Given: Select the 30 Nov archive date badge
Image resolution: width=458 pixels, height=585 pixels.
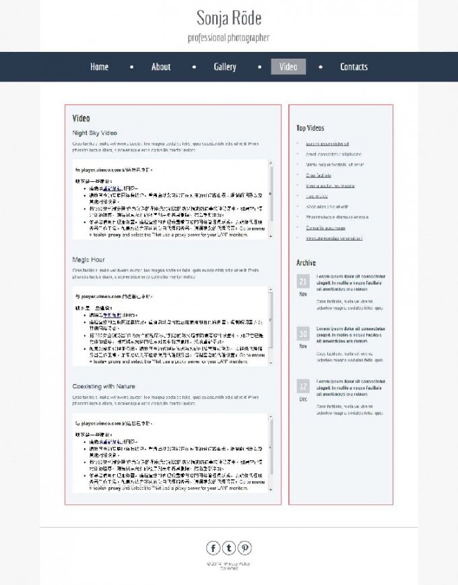Looking at the screenshot, I should (303, 334).
